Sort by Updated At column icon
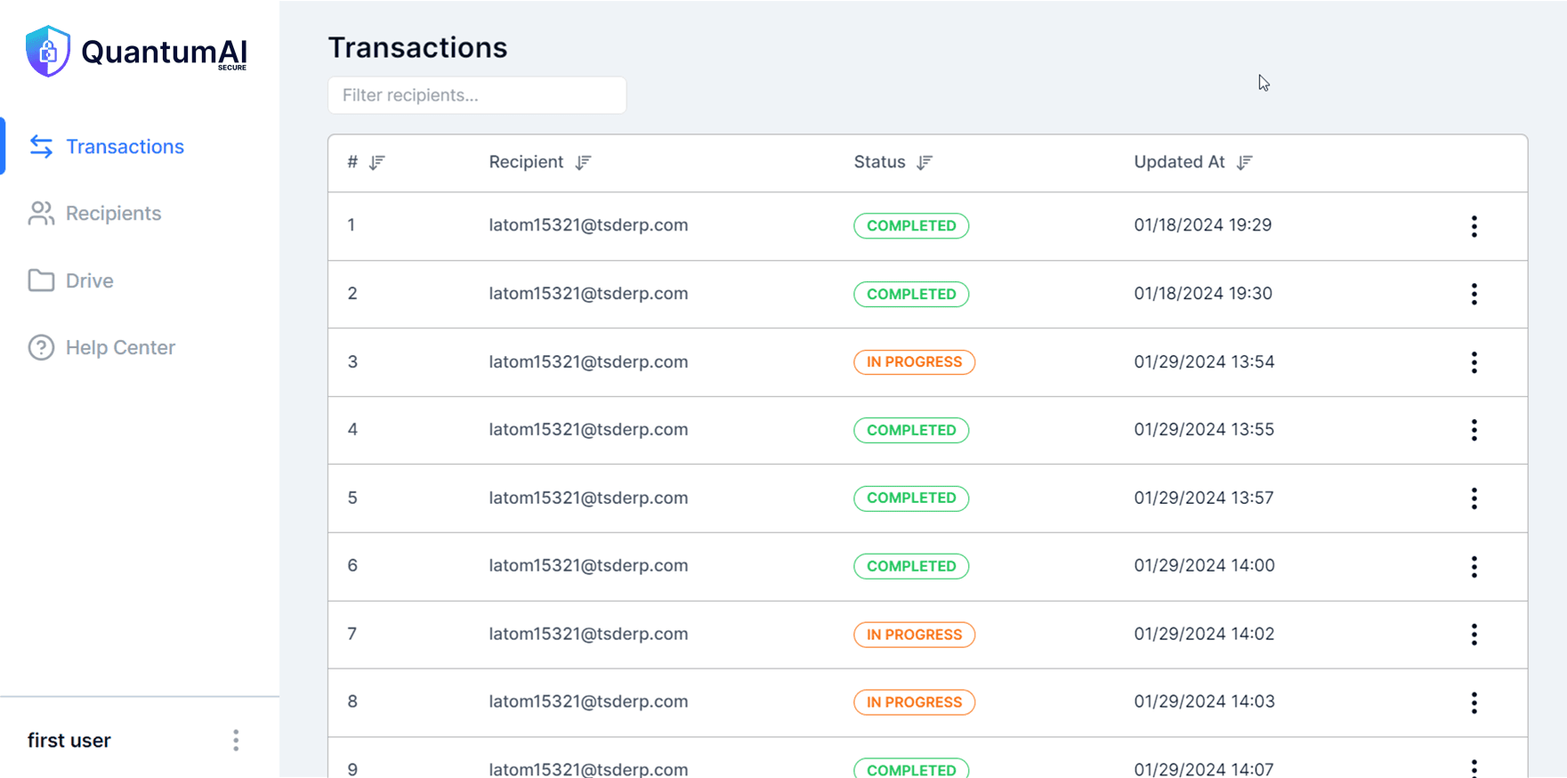Image resolution: width=1567 pixels, height=778 pixels. (x=1244, y=162)
